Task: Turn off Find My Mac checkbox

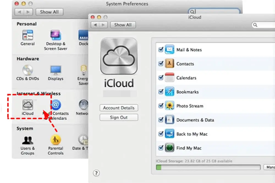Action: point(161,148)
